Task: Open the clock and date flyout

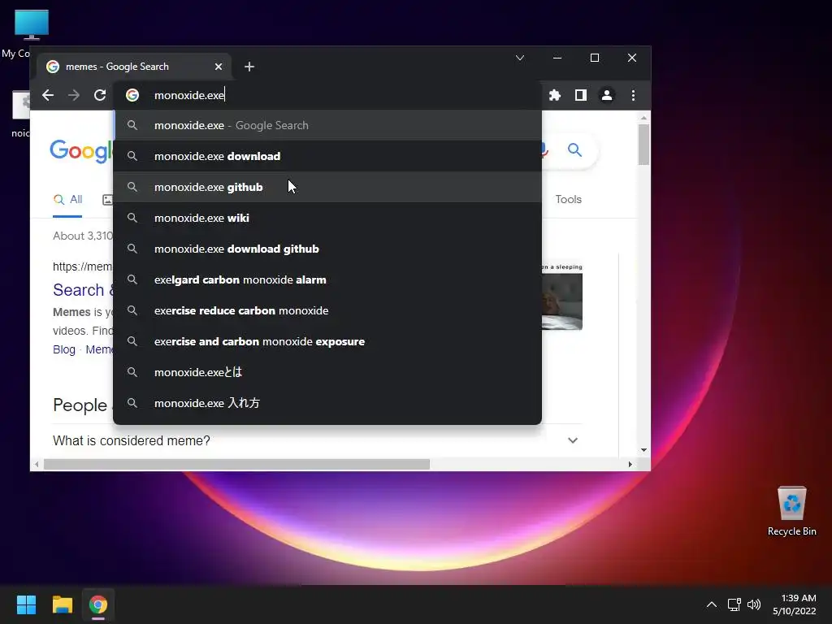Action: 795,604
